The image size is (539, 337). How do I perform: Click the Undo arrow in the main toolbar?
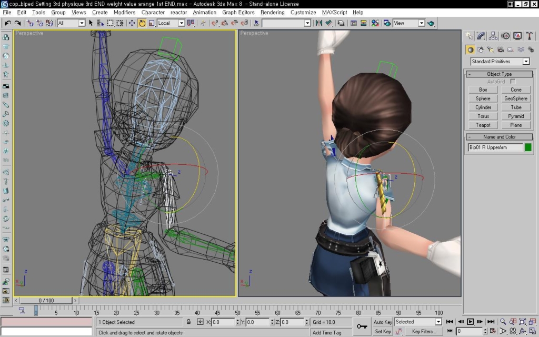[x=7, y=23]
